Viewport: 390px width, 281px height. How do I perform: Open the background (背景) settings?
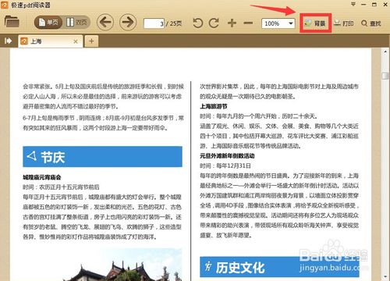click(x=315, y=23)
